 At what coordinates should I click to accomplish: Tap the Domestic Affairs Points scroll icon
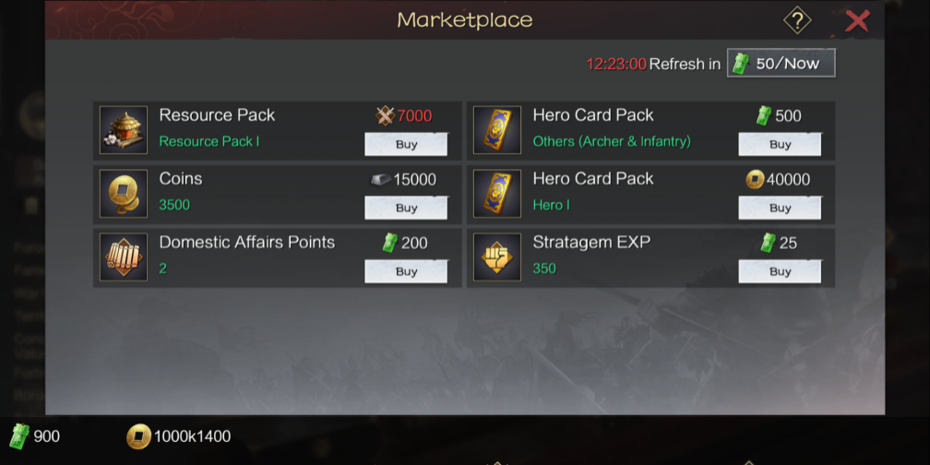point(124,256)
